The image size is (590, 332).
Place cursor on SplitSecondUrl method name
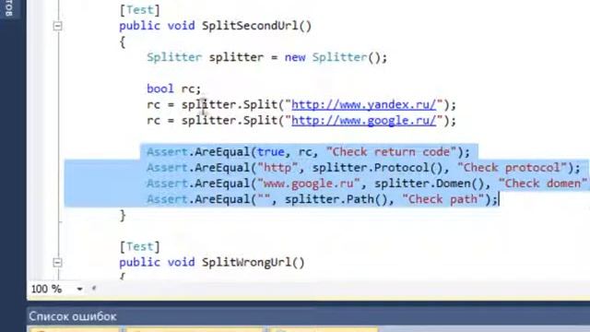(250, 26)
